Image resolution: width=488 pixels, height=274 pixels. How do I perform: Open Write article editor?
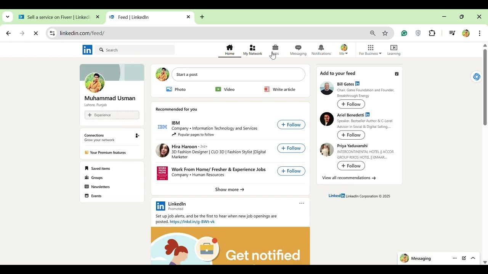tap(279, 89)
